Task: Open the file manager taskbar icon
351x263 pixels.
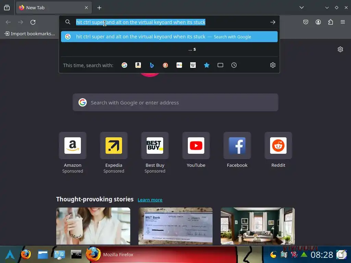Action: click(x=43, y=254)
